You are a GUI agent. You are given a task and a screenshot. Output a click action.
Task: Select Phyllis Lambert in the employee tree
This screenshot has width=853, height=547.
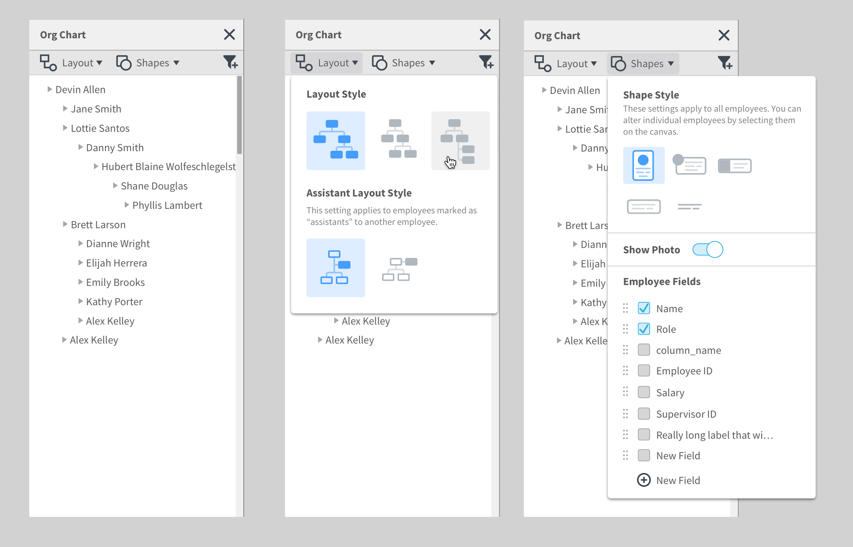(x=167, y=205)
